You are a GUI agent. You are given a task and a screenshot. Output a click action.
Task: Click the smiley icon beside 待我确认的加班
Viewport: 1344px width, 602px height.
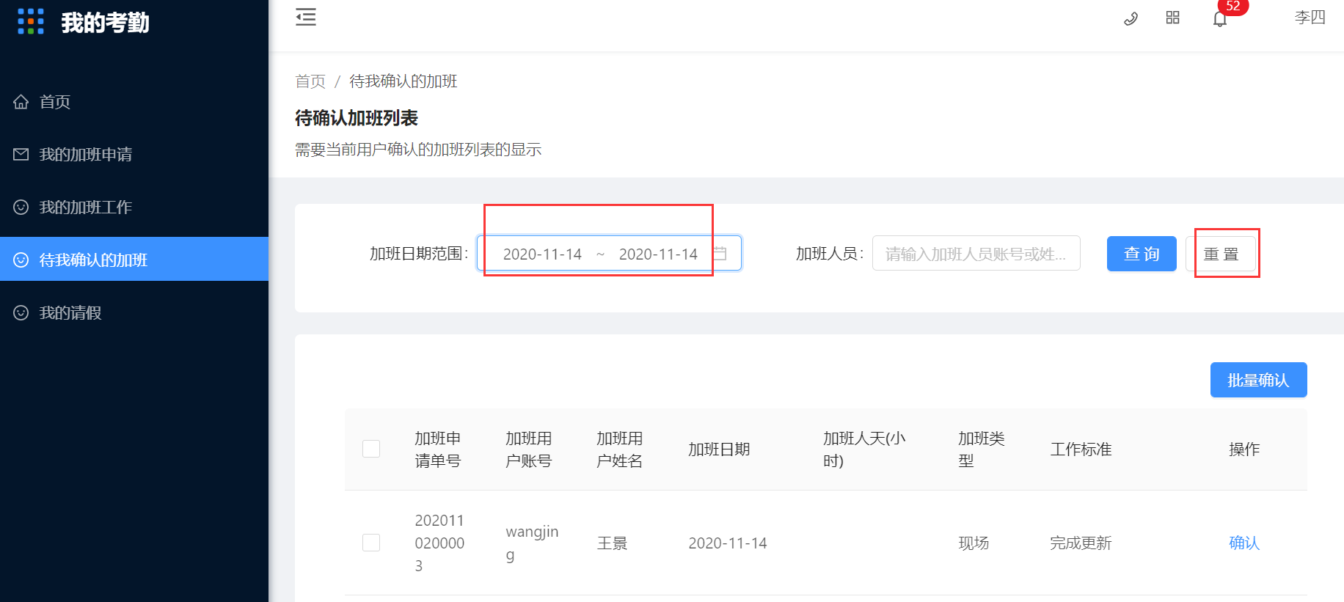tap(21, 260)
